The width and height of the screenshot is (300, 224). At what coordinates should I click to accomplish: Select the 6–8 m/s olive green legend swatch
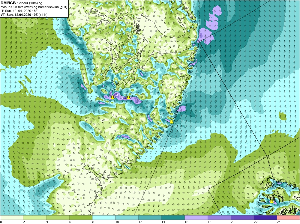[x=81, y=218]
